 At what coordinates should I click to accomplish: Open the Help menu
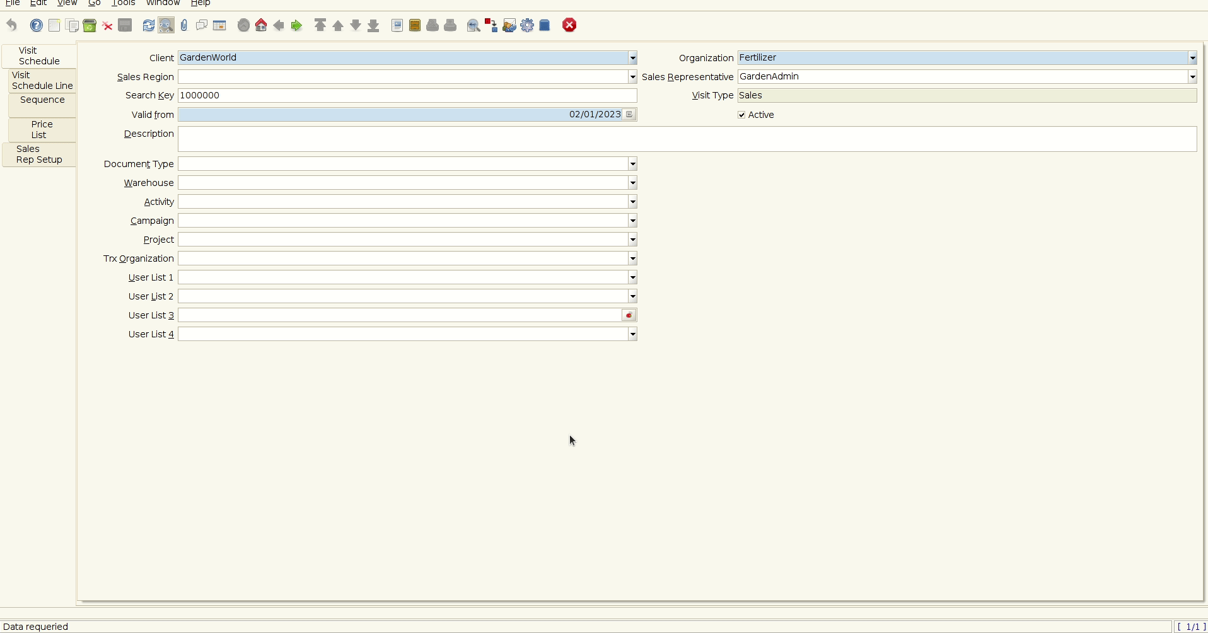200,3
